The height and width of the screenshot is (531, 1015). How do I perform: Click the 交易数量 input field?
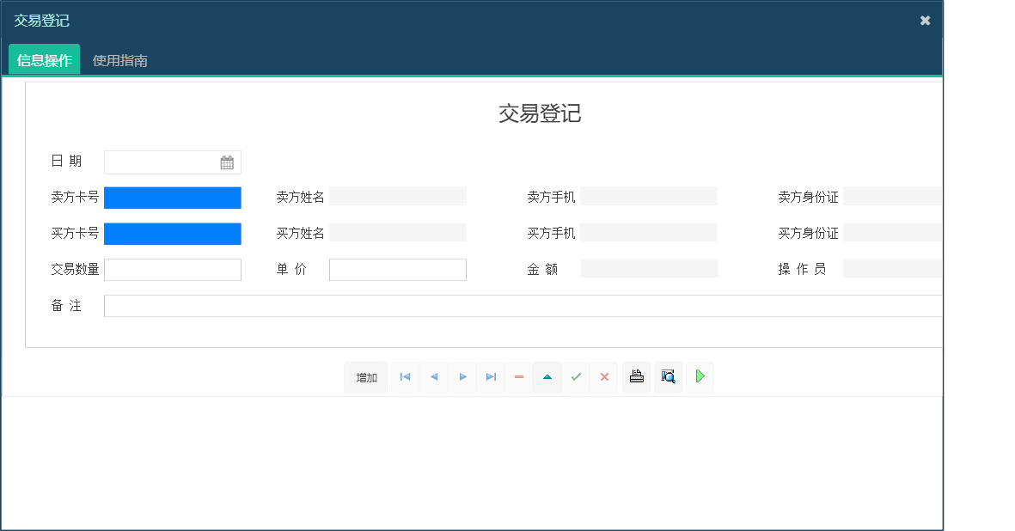tap(172, 269)
